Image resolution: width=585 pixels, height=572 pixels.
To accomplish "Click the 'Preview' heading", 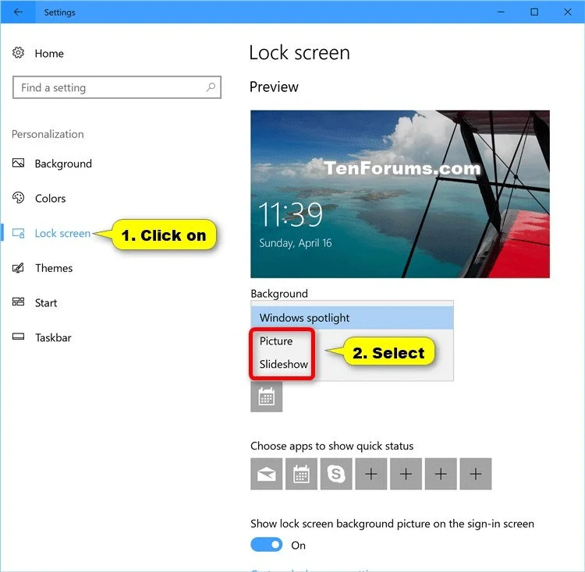I will [x=274, y=87].
